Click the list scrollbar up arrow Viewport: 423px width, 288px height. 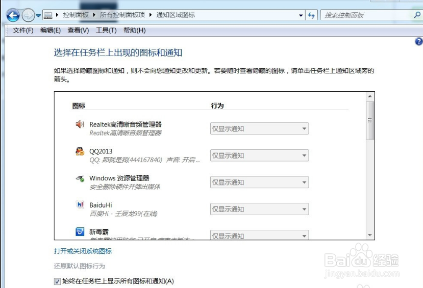[x=370, y=96]
